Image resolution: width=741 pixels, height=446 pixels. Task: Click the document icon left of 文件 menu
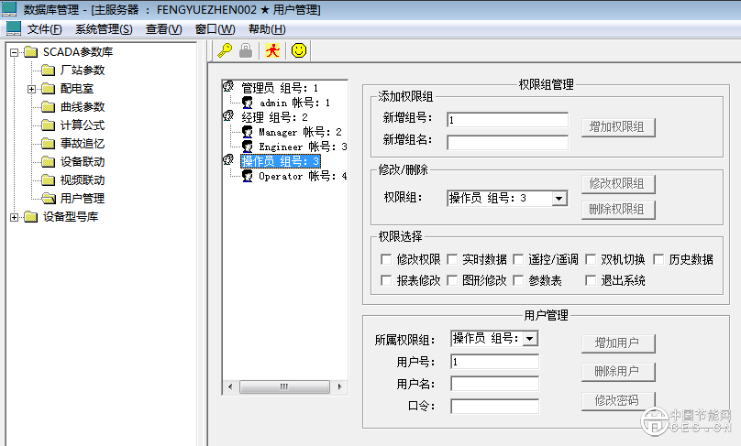click(14, 28)
